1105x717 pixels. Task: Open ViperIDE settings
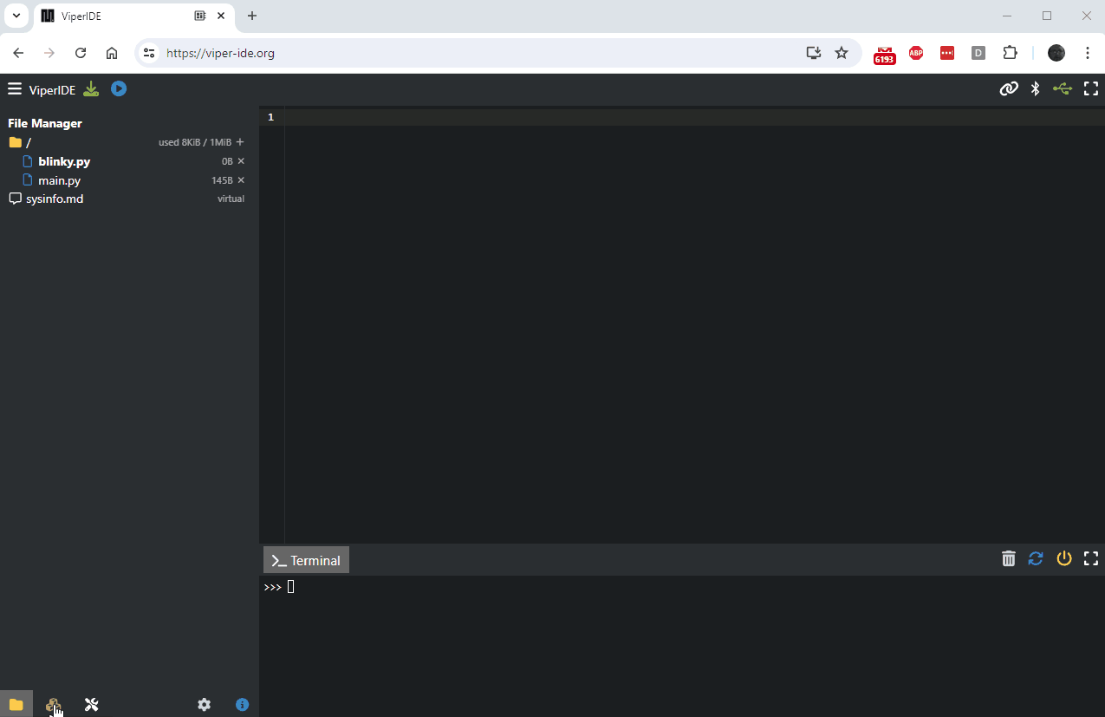coord(204,704)
